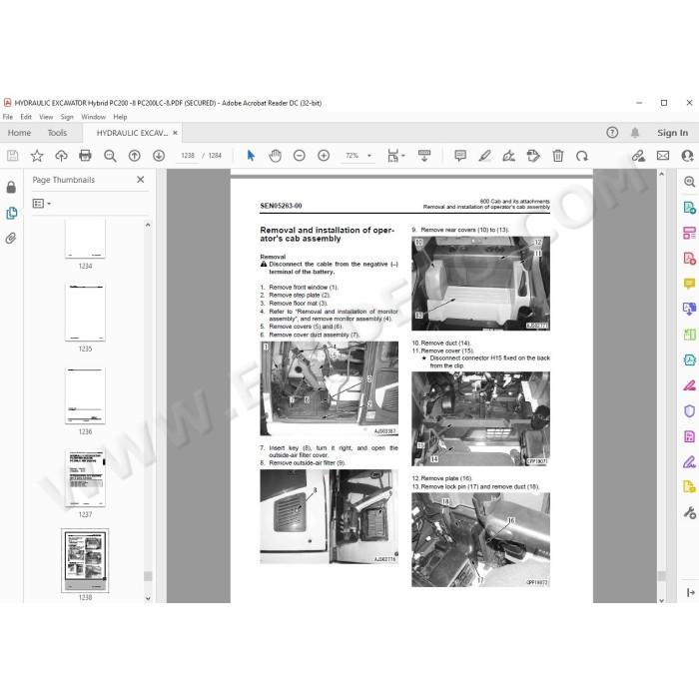The image size is (699, 699).
Task: Open the File menu
Action: tap(8, 117)
